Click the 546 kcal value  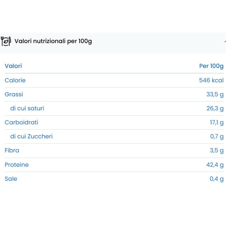[211, 80]
